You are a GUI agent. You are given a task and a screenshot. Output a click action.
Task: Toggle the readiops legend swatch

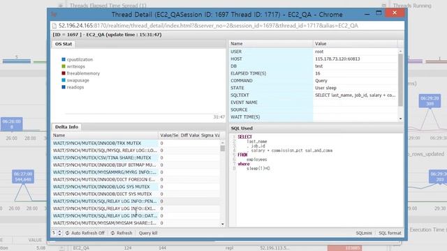click(x=64, y=87)
